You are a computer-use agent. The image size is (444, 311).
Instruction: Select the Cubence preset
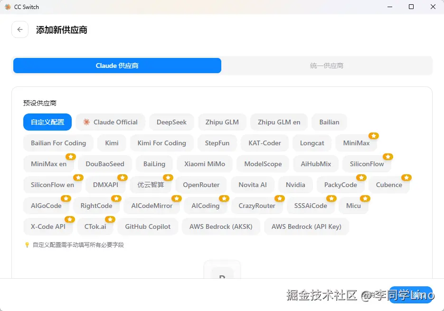point(389,185)
